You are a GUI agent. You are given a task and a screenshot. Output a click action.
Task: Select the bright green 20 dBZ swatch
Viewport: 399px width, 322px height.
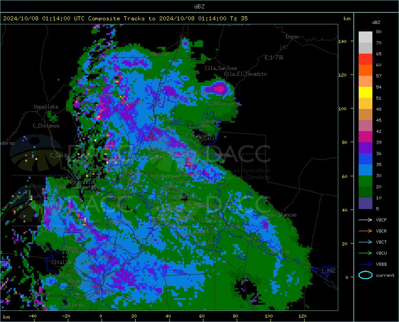(x=365, y=181)
